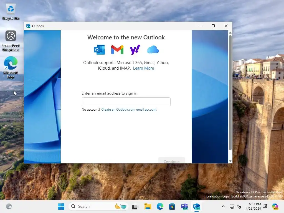Click the muted volume tray icon
The image size is (284, 213).
[x=239, y=206]
